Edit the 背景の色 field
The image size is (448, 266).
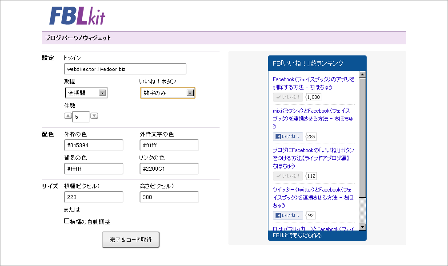[x=94, y=169]
